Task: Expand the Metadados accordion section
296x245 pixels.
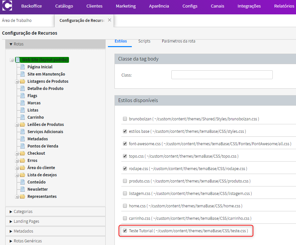Action: 56,231
